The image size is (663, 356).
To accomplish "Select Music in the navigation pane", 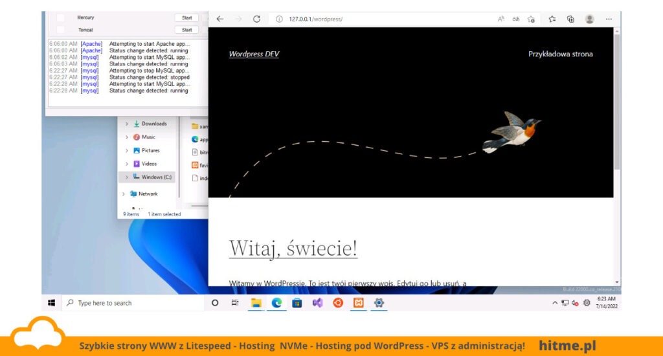I will click(148, 137).
